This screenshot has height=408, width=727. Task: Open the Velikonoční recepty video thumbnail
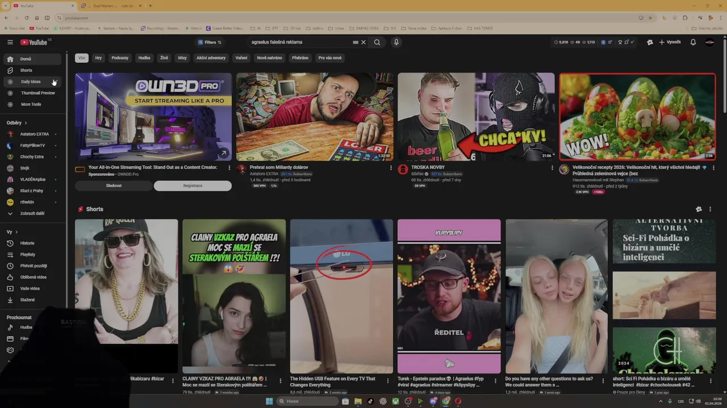tap(637, 117)
